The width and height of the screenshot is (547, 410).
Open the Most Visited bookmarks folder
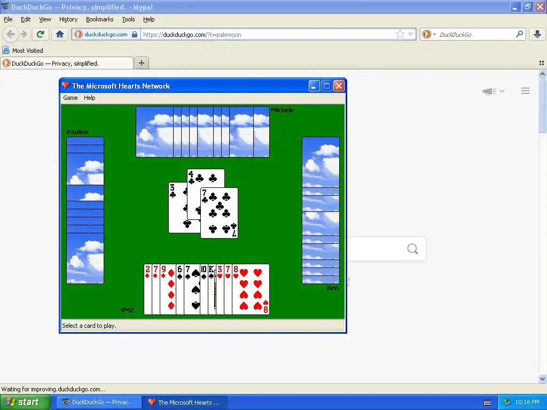click(x=22, y=51)
